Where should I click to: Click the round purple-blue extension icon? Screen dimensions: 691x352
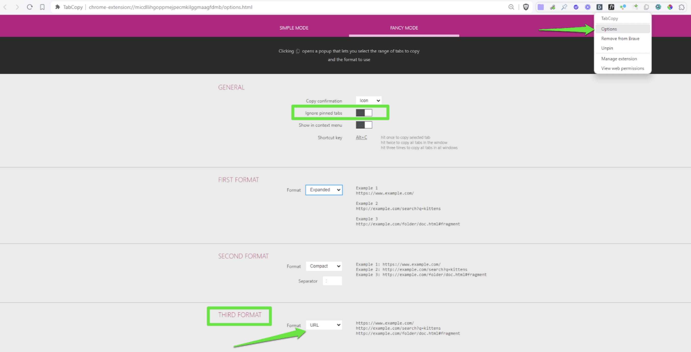coord(576,7)
